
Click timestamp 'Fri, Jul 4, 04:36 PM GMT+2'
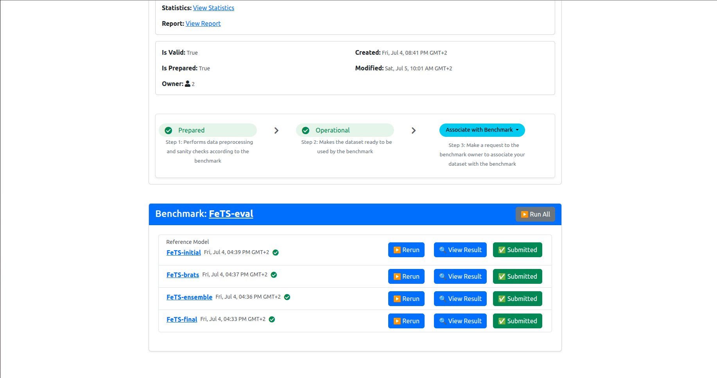248,297
